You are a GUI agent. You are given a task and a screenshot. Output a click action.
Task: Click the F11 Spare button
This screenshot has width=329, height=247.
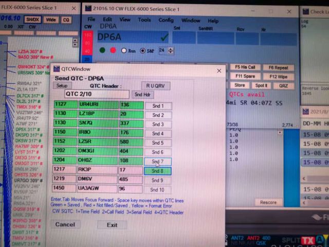(245, 76)
